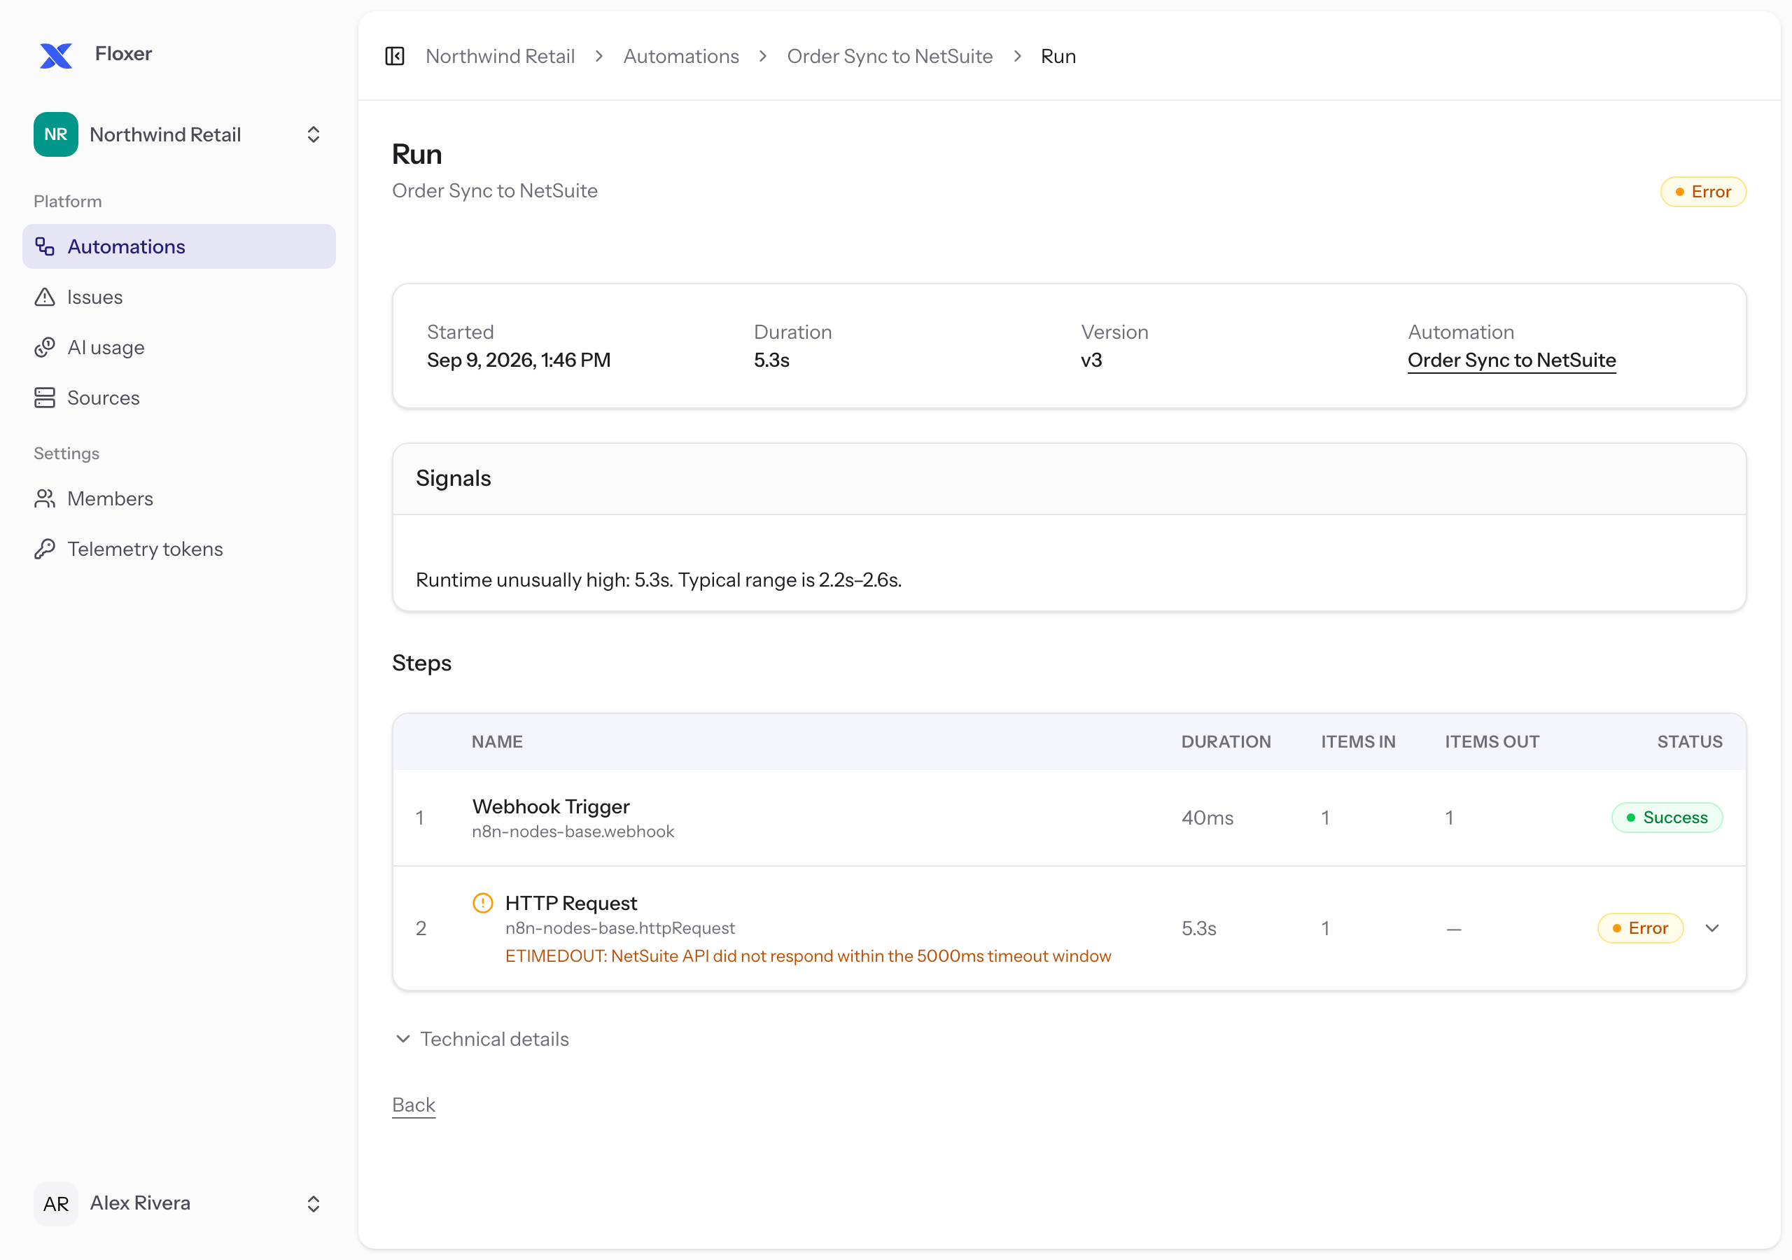Click the Floxer logo icon
This screenshot has height=1260, width=1792.
(x=55, y=55)
